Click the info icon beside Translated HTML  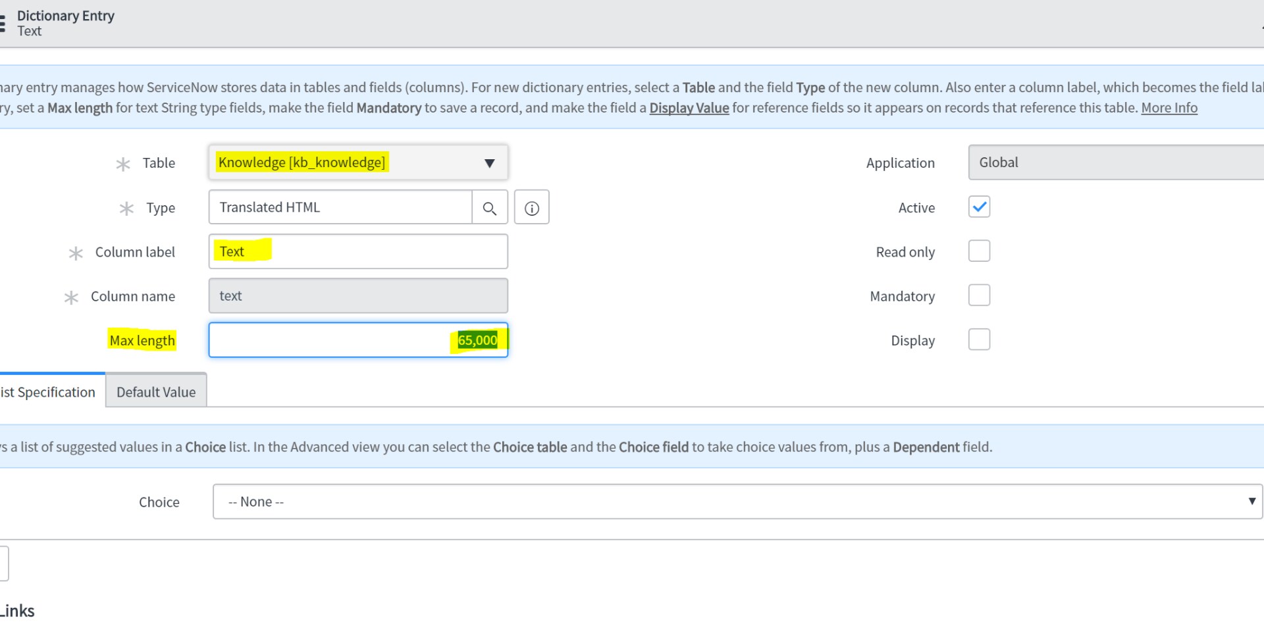(531, 207)
